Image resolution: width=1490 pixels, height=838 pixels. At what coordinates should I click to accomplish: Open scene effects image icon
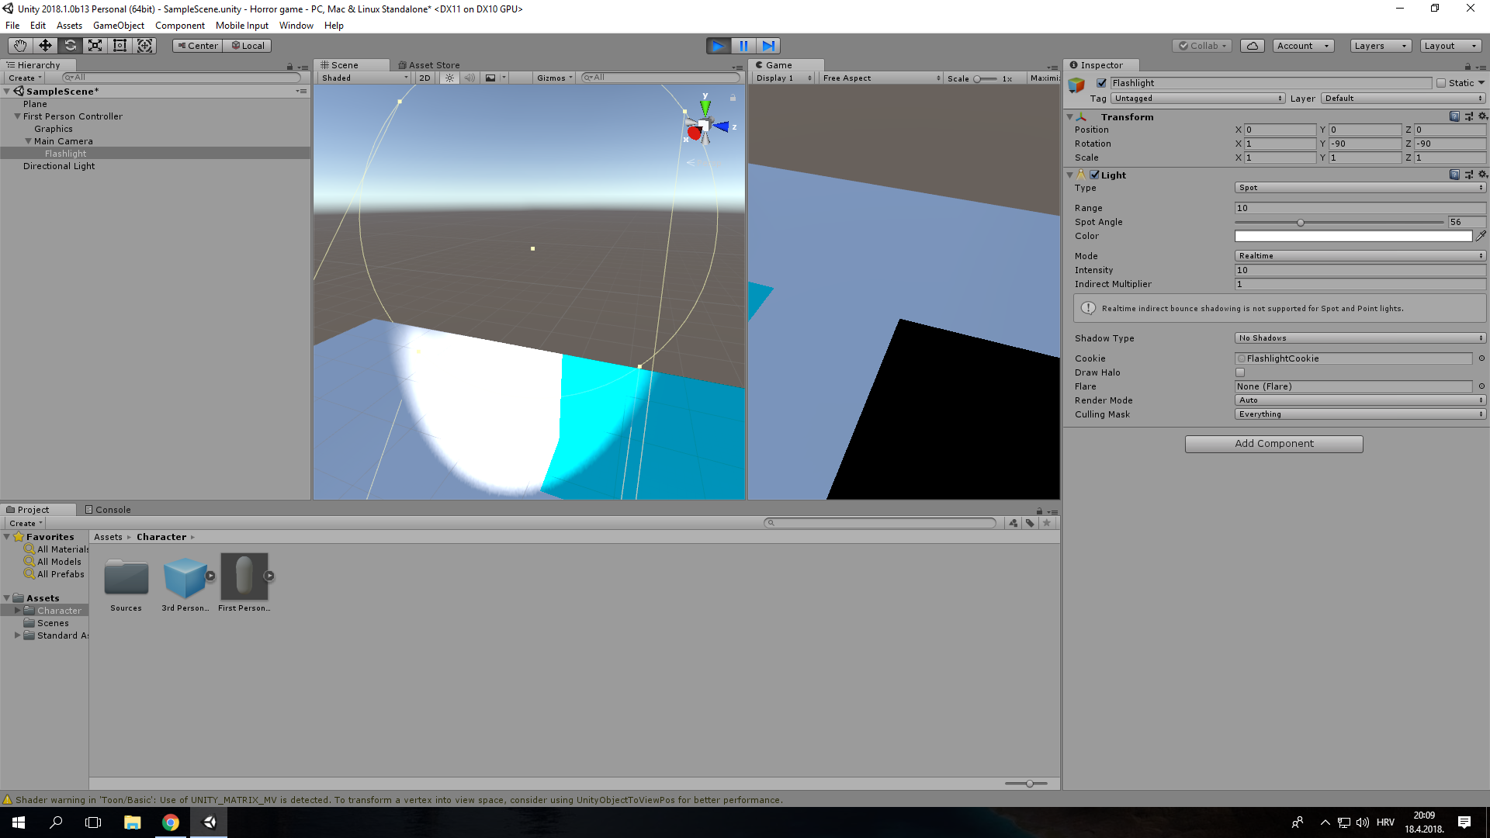pos(490,78)
